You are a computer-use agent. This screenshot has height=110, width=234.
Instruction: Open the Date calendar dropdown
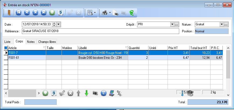pyautogui.click(x=59, y=25)
